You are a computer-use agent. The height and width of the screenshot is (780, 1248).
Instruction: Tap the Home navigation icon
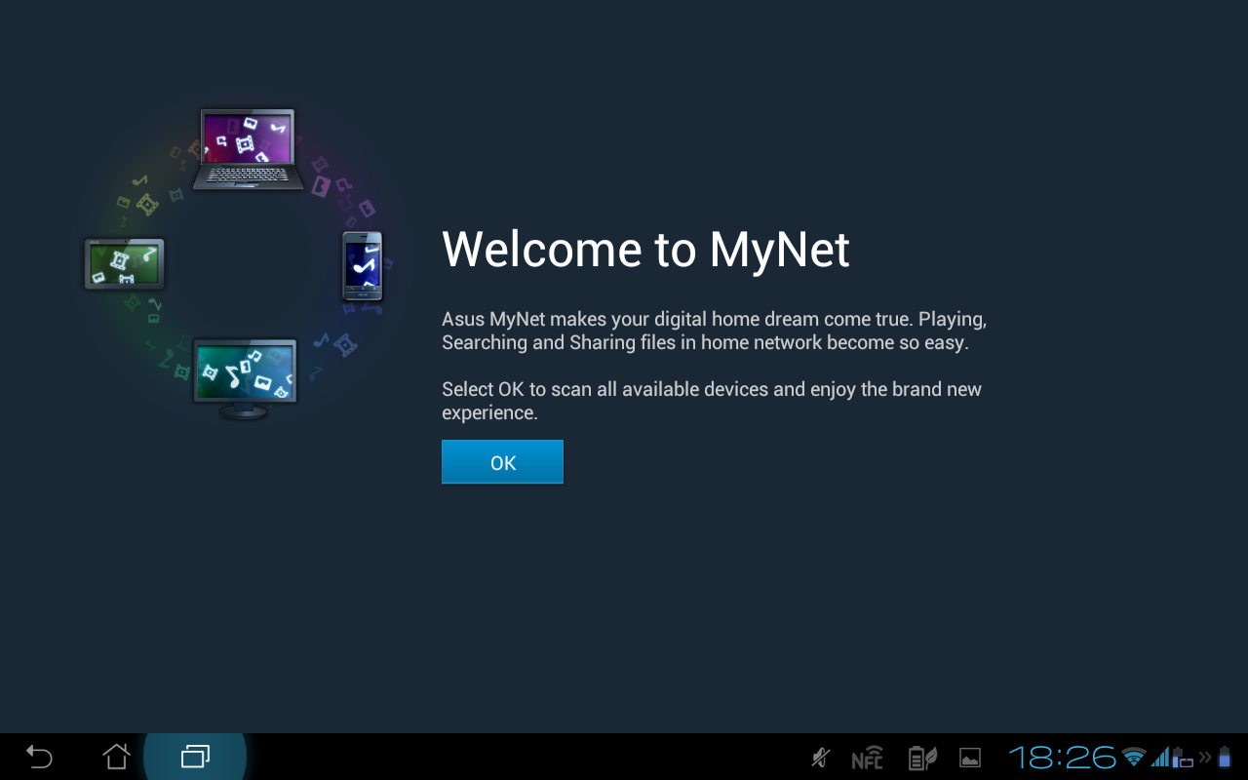click(117, 756)
